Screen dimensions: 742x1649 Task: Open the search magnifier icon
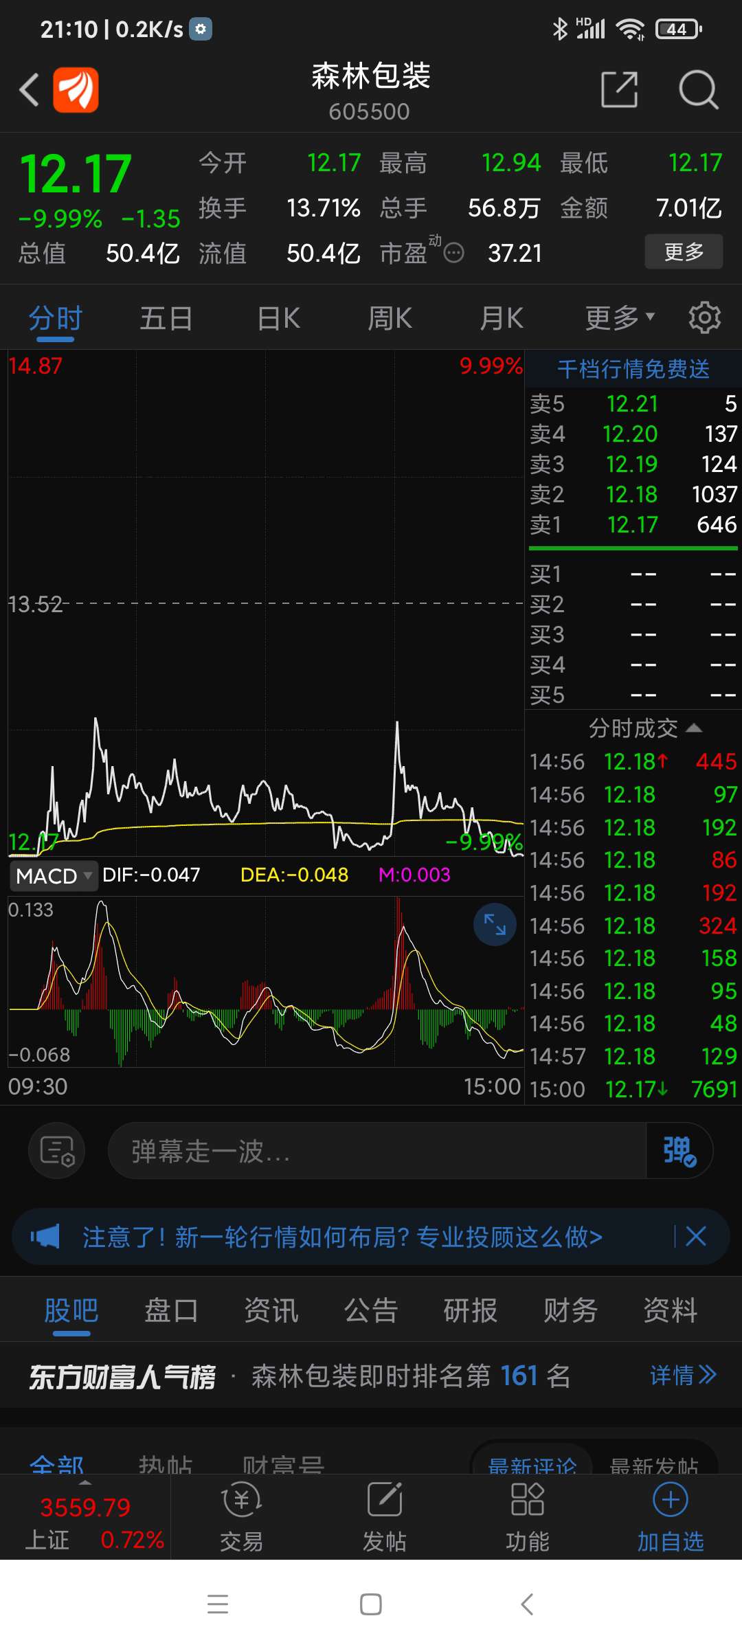tap(698, 89)
